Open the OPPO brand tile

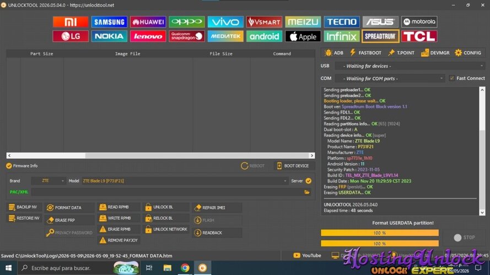tap(186, 22)
